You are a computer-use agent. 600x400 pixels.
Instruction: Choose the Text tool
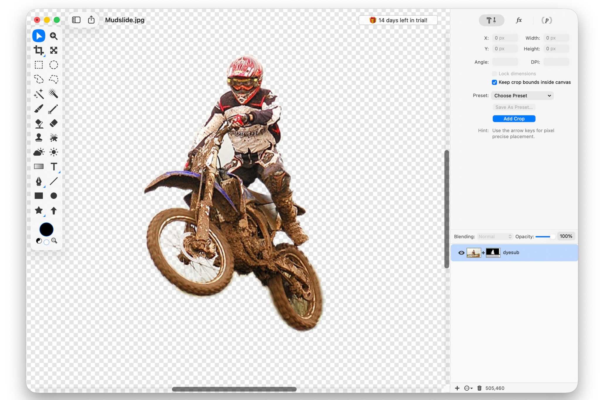[x=54, y=166]
